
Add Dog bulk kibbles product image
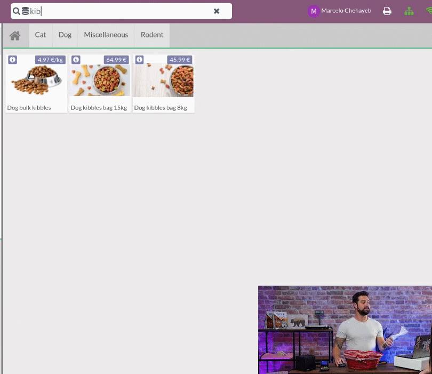(x=36, y=80)
